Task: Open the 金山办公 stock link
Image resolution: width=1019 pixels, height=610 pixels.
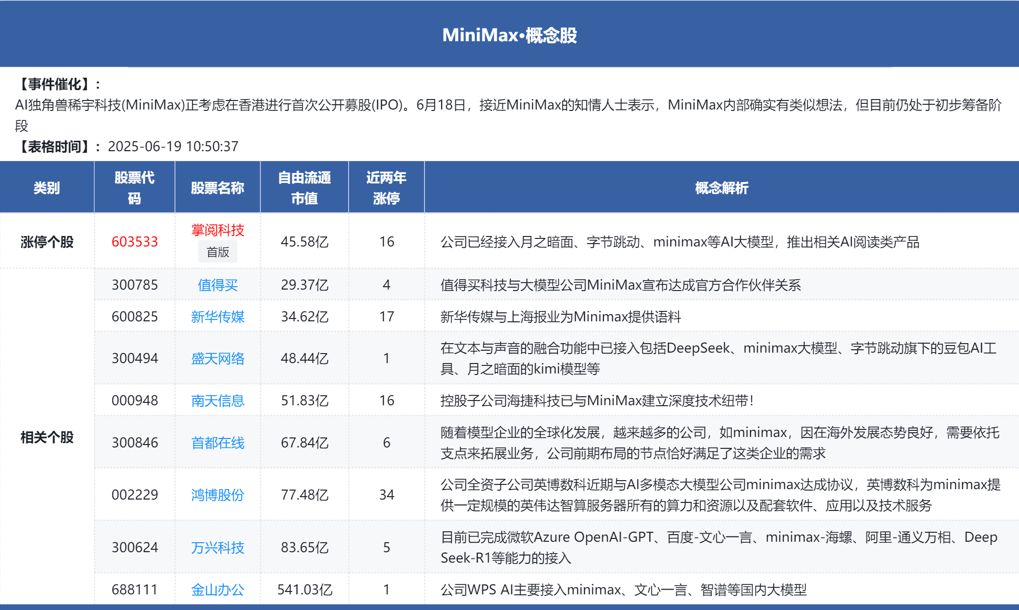Action: pyautogui.click(x=217, y=590)
